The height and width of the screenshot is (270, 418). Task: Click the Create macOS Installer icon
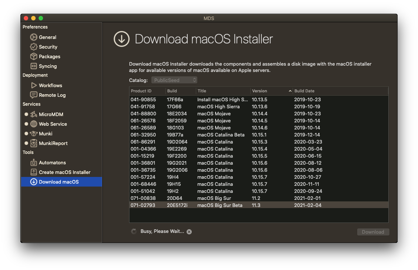coord(33,172)
